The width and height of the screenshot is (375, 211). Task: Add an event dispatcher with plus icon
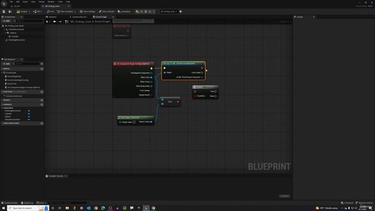tap(42, 124)
